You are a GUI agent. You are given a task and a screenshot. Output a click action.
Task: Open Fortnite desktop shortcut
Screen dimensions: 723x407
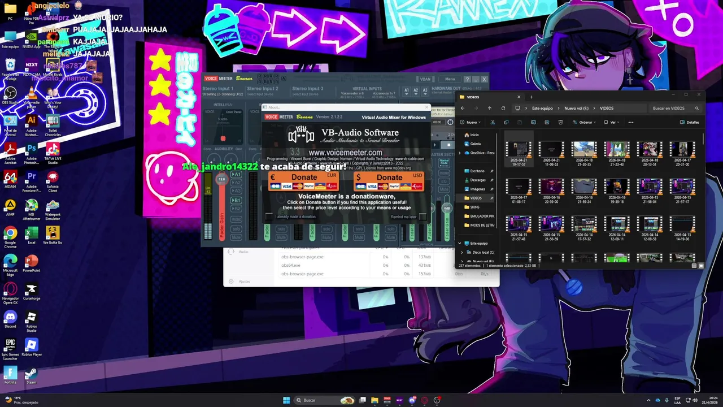pyautogui.click(x=10, y=375)
